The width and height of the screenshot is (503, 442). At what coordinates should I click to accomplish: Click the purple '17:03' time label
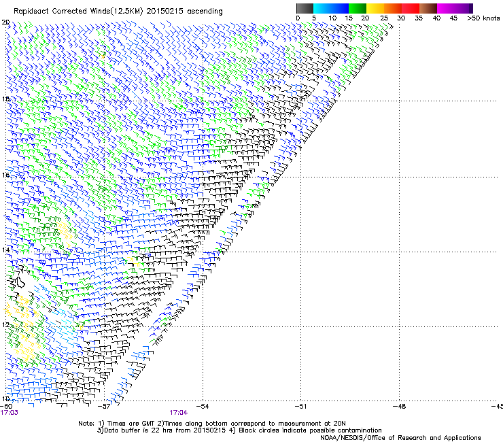click(x=10, y=413)
